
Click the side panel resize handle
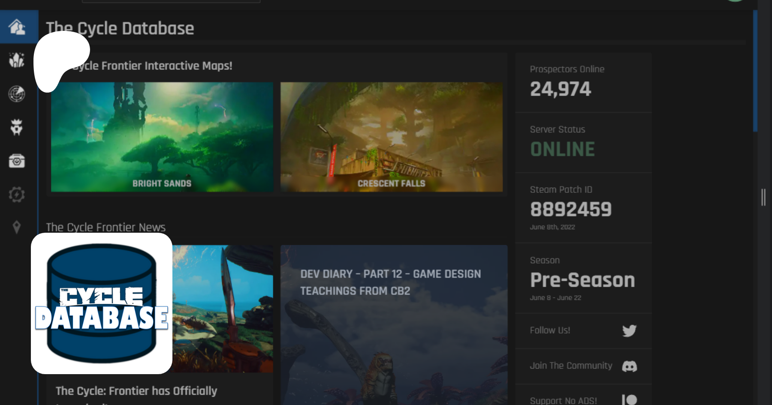click(x=763, y=198)
